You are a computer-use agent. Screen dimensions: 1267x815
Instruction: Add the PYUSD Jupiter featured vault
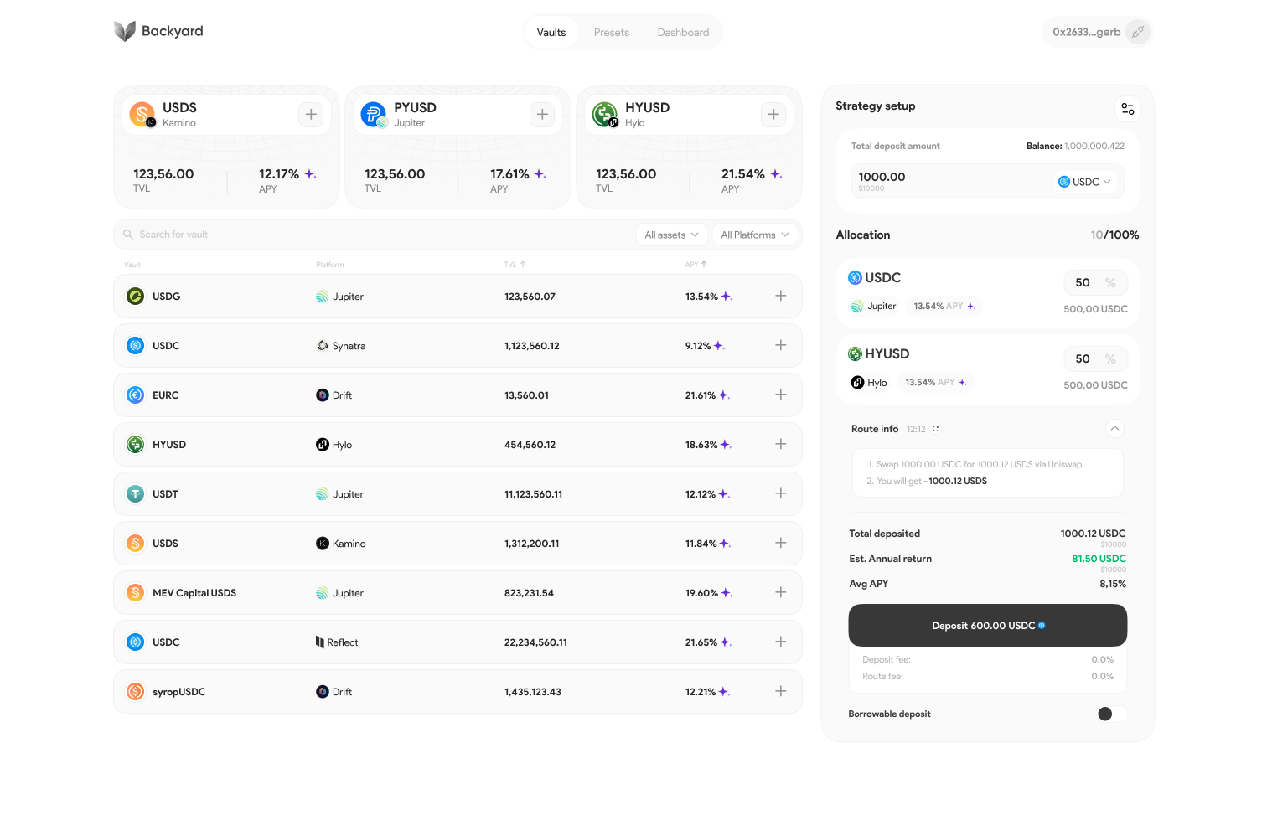(542, 115)
